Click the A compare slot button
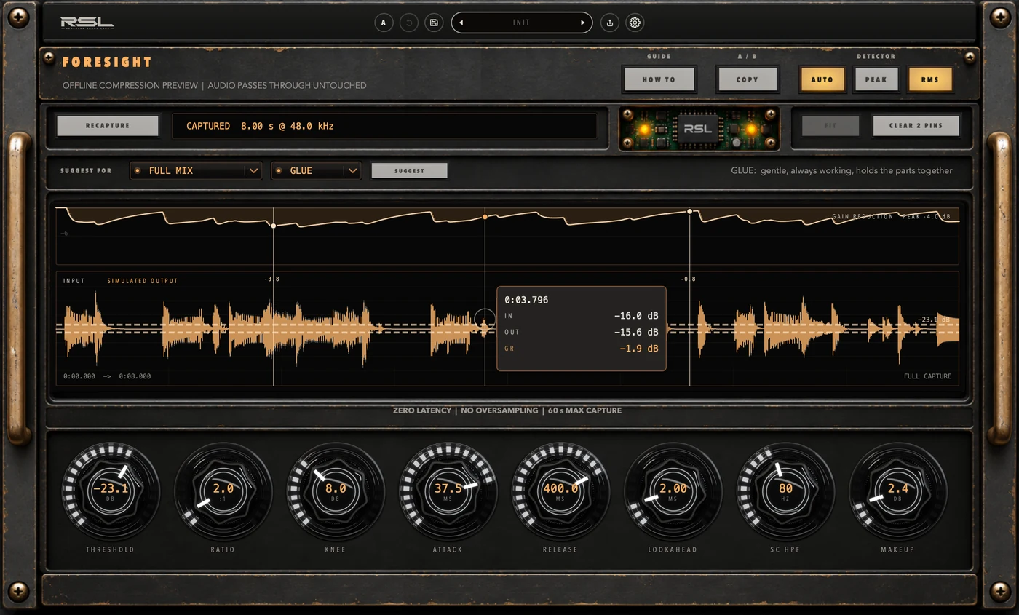Viewport: 1019px width, 615px height. pyautogui.click(x=384, y=23)
